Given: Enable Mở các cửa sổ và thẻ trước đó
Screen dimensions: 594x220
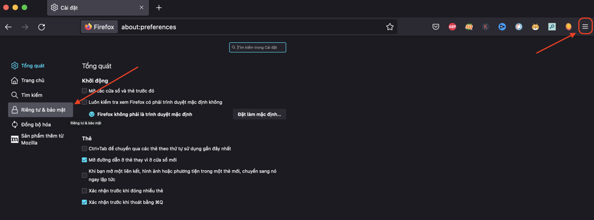Looking at the screenshot, I should point(85,91).
